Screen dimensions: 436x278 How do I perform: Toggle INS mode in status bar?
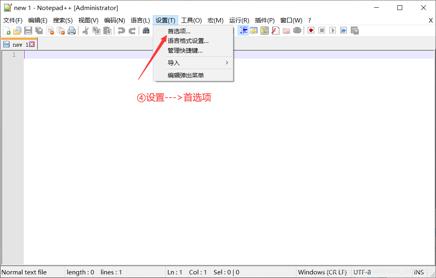[419, 272]
